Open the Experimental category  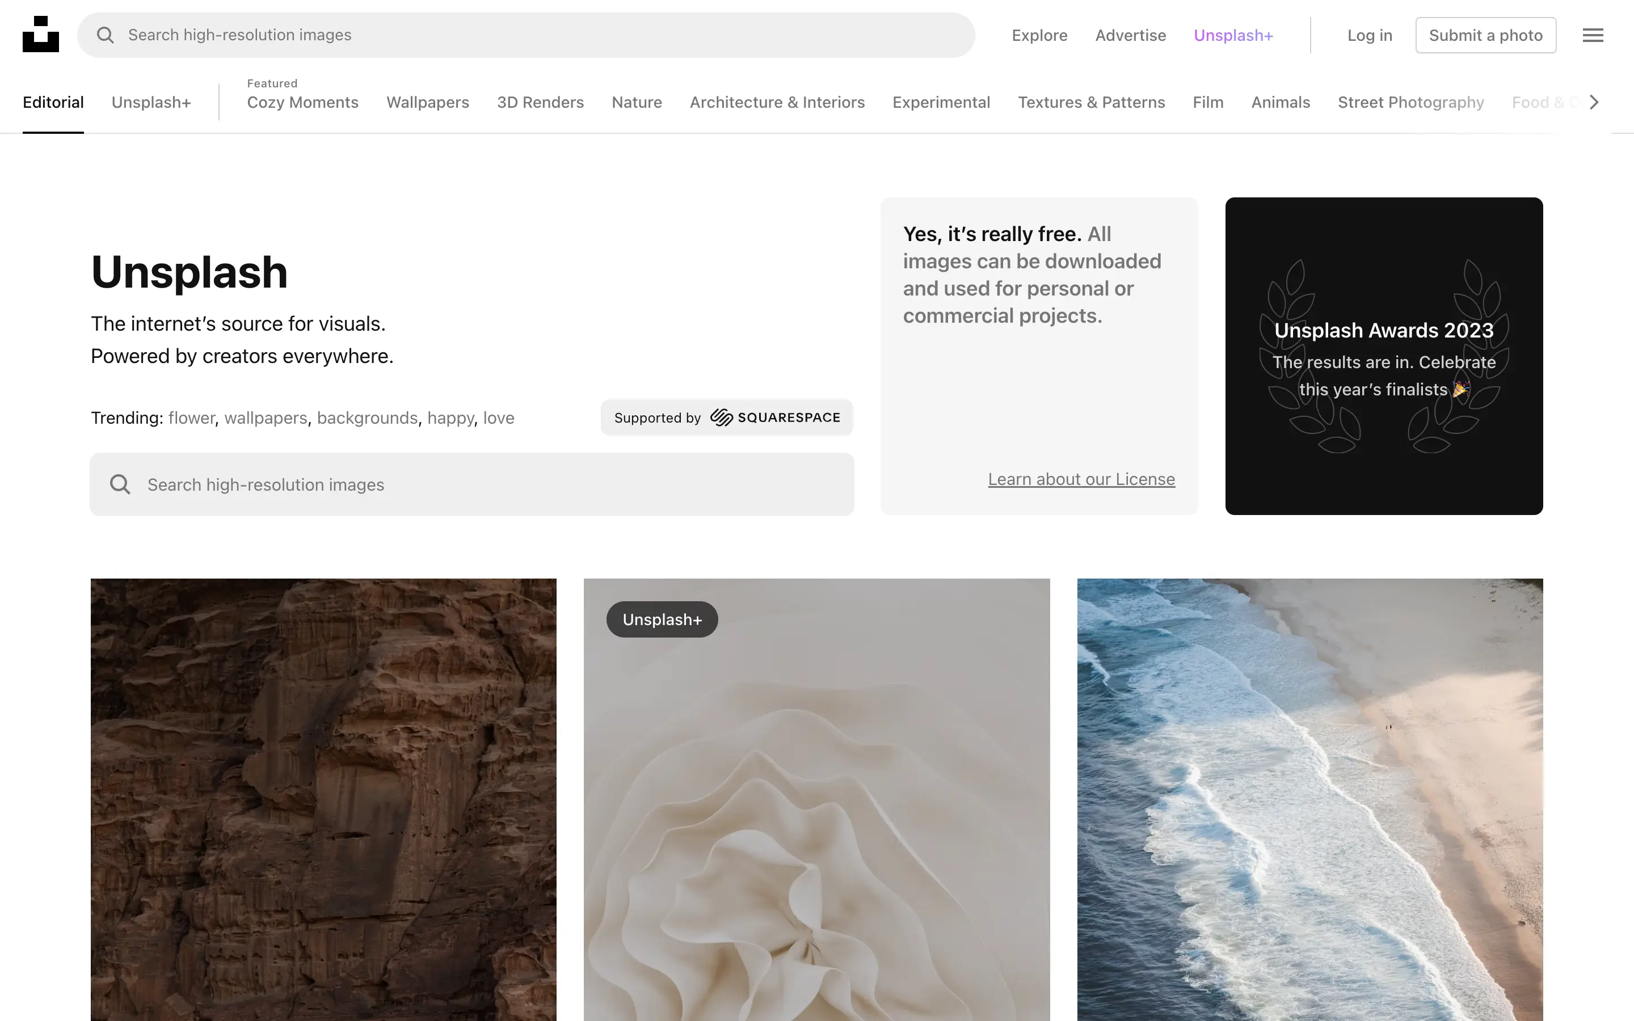[x=941, y=102]
